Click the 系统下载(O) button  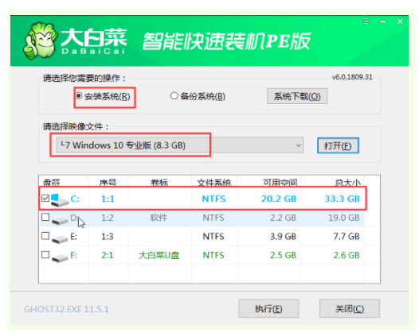(297, 96)
